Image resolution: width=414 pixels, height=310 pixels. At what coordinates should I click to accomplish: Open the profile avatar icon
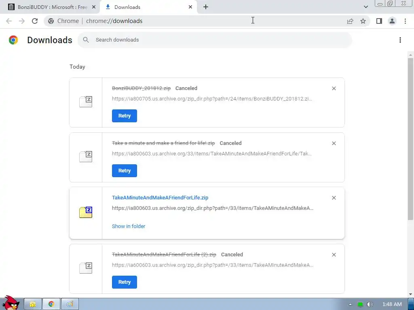coord(392,21)
